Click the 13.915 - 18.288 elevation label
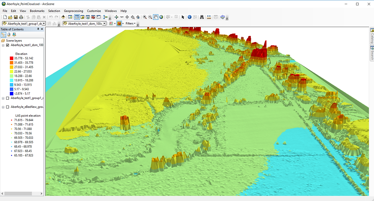Screen dimensions: 374x201 point(24,80)
